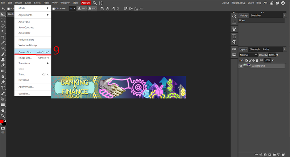
Task: Select the Path Select tool
Action: [3, 99]
